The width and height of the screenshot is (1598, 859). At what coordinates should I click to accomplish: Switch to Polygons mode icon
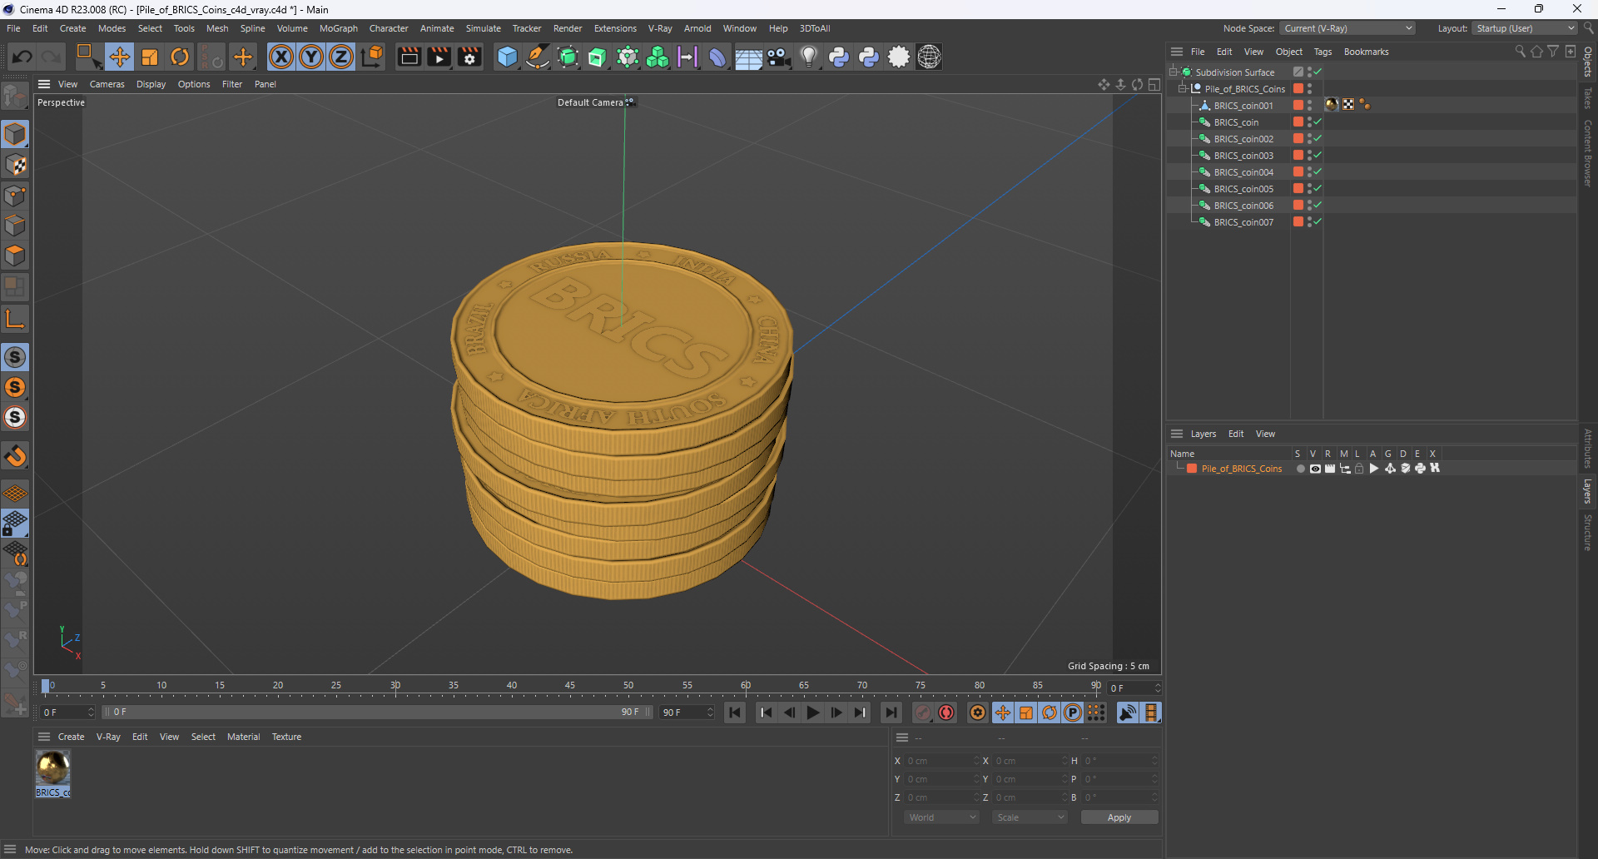pos(15,256)
